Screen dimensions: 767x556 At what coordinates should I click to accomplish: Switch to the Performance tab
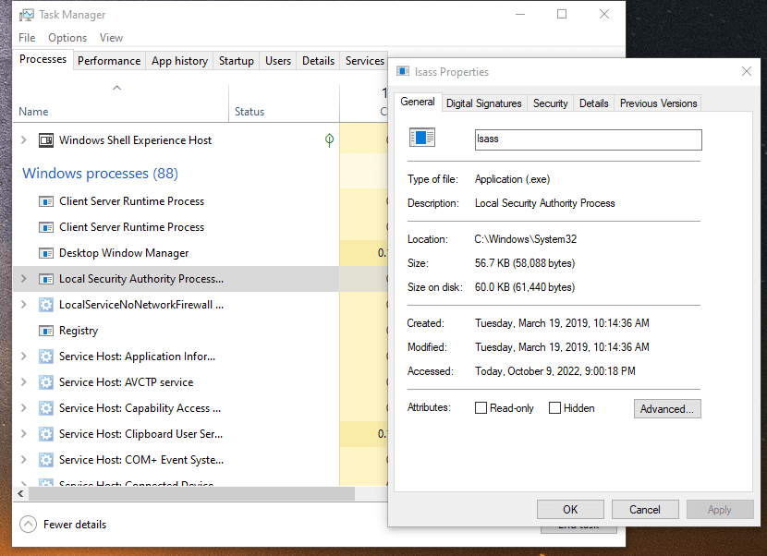[x=109, y=61]
